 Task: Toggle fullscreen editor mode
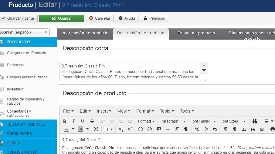tap(96, 129)
